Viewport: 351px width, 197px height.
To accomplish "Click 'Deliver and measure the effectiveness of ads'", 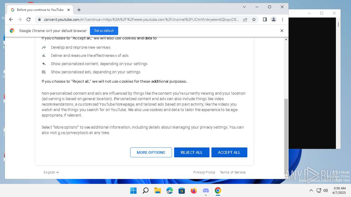I will click(x=90, y=56).
